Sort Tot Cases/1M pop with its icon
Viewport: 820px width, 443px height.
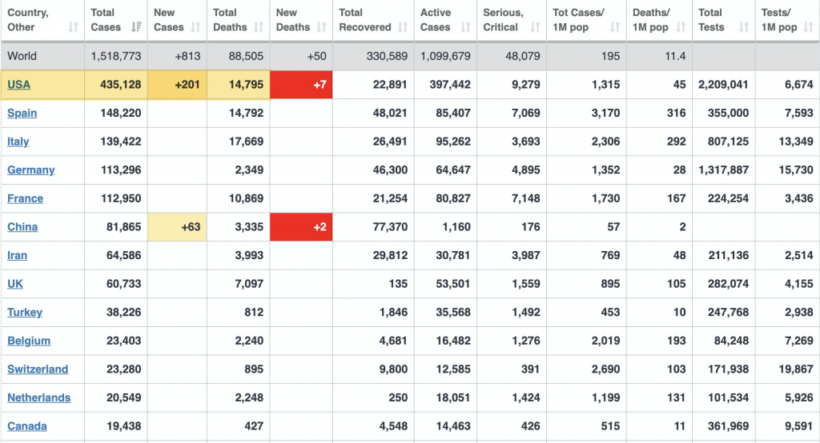click(x=615, y=27)
